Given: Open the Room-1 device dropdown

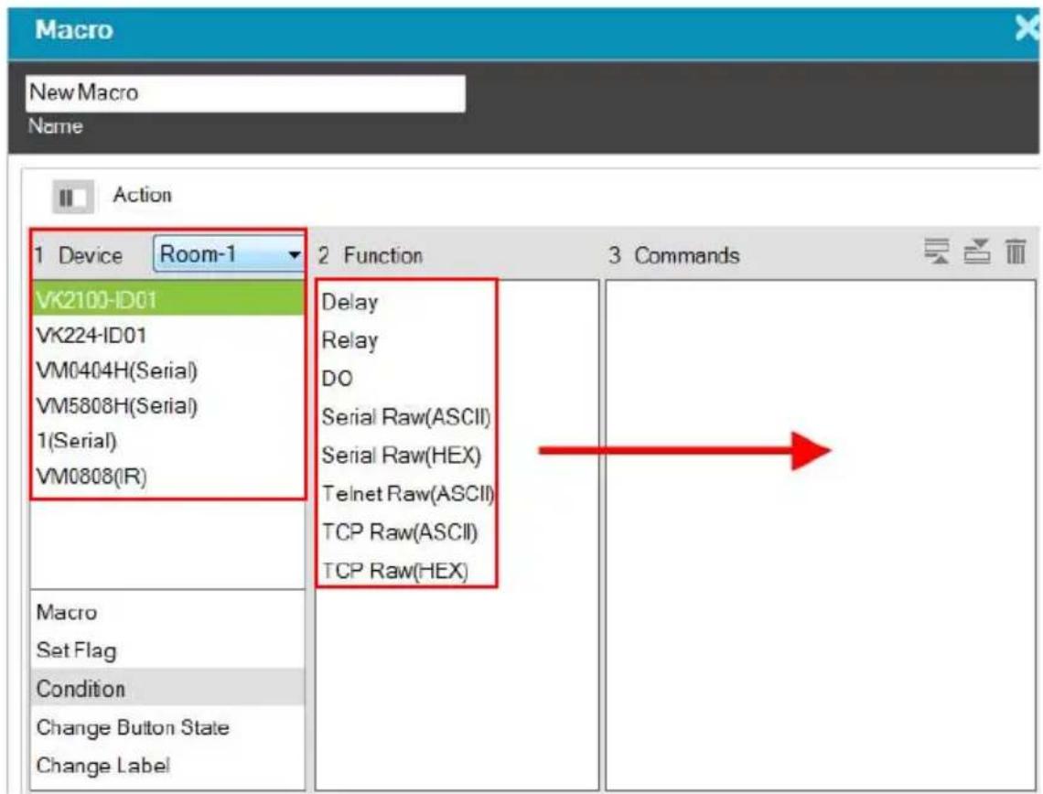Looking at the screenshot, I should pyautogui.click(x=228, y=254).
